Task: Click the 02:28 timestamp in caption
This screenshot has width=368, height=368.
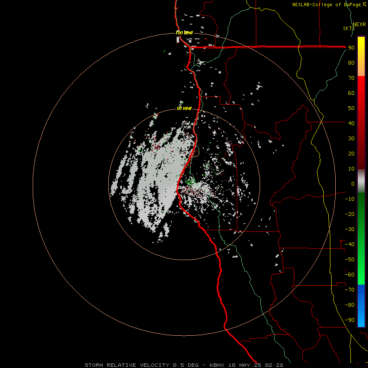Action: (x=274, y=365)
